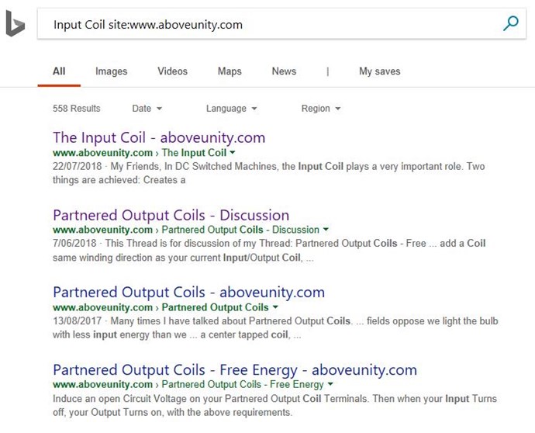This screenshot has height=433, width=535.
Task: Open the Maps tab
Action: (x=230, y=71)
